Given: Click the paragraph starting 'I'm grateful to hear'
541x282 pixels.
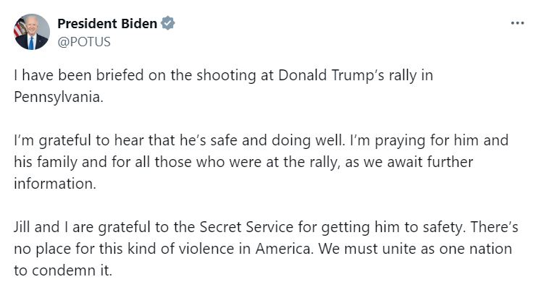Looking at the screenshot, I should tap(261, 162).
